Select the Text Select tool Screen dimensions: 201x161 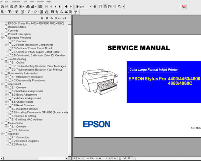tap(10, 12)
